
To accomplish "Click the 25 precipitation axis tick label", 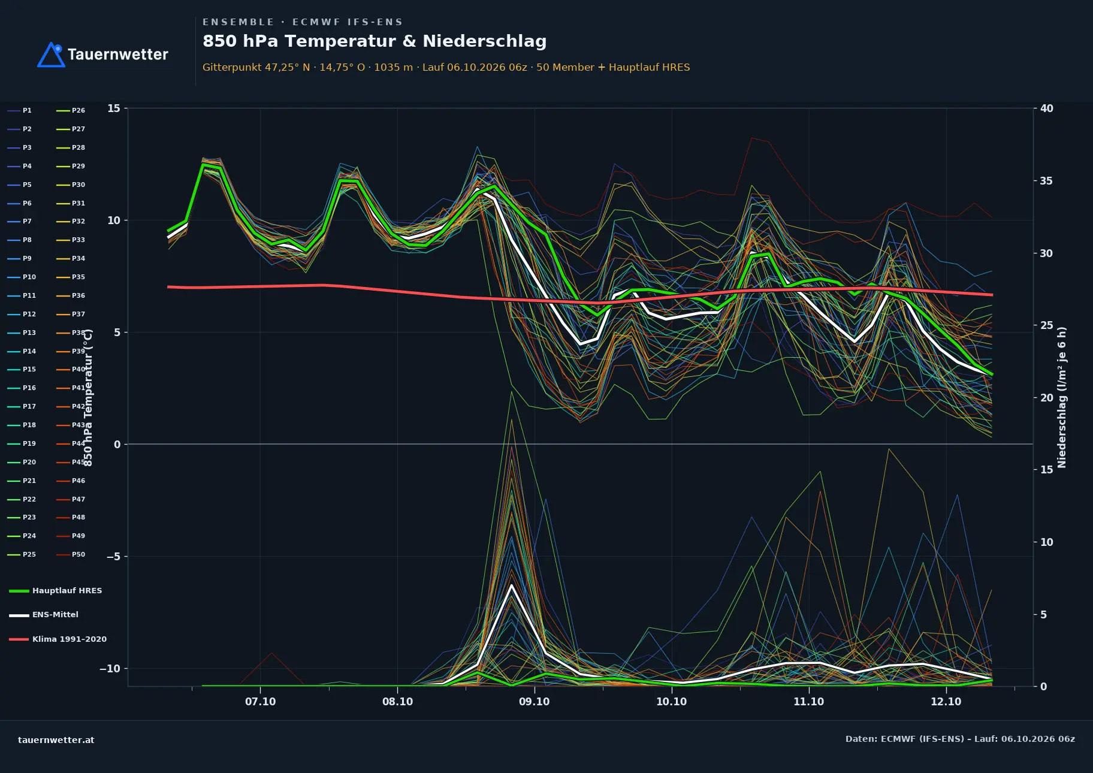I will (x=1047, y=325).
